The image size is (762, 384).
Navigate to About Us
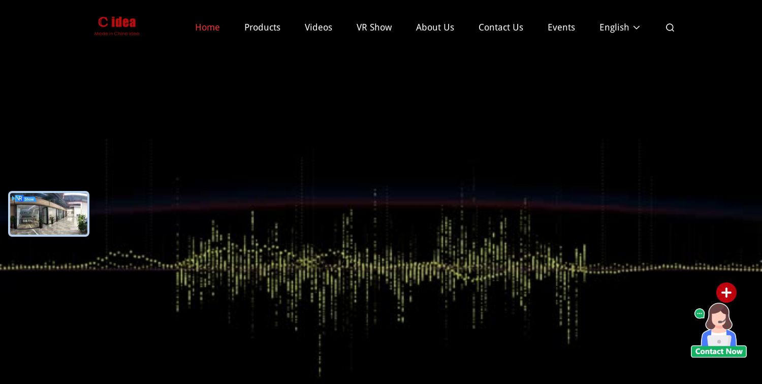click(x=435, y=27)
